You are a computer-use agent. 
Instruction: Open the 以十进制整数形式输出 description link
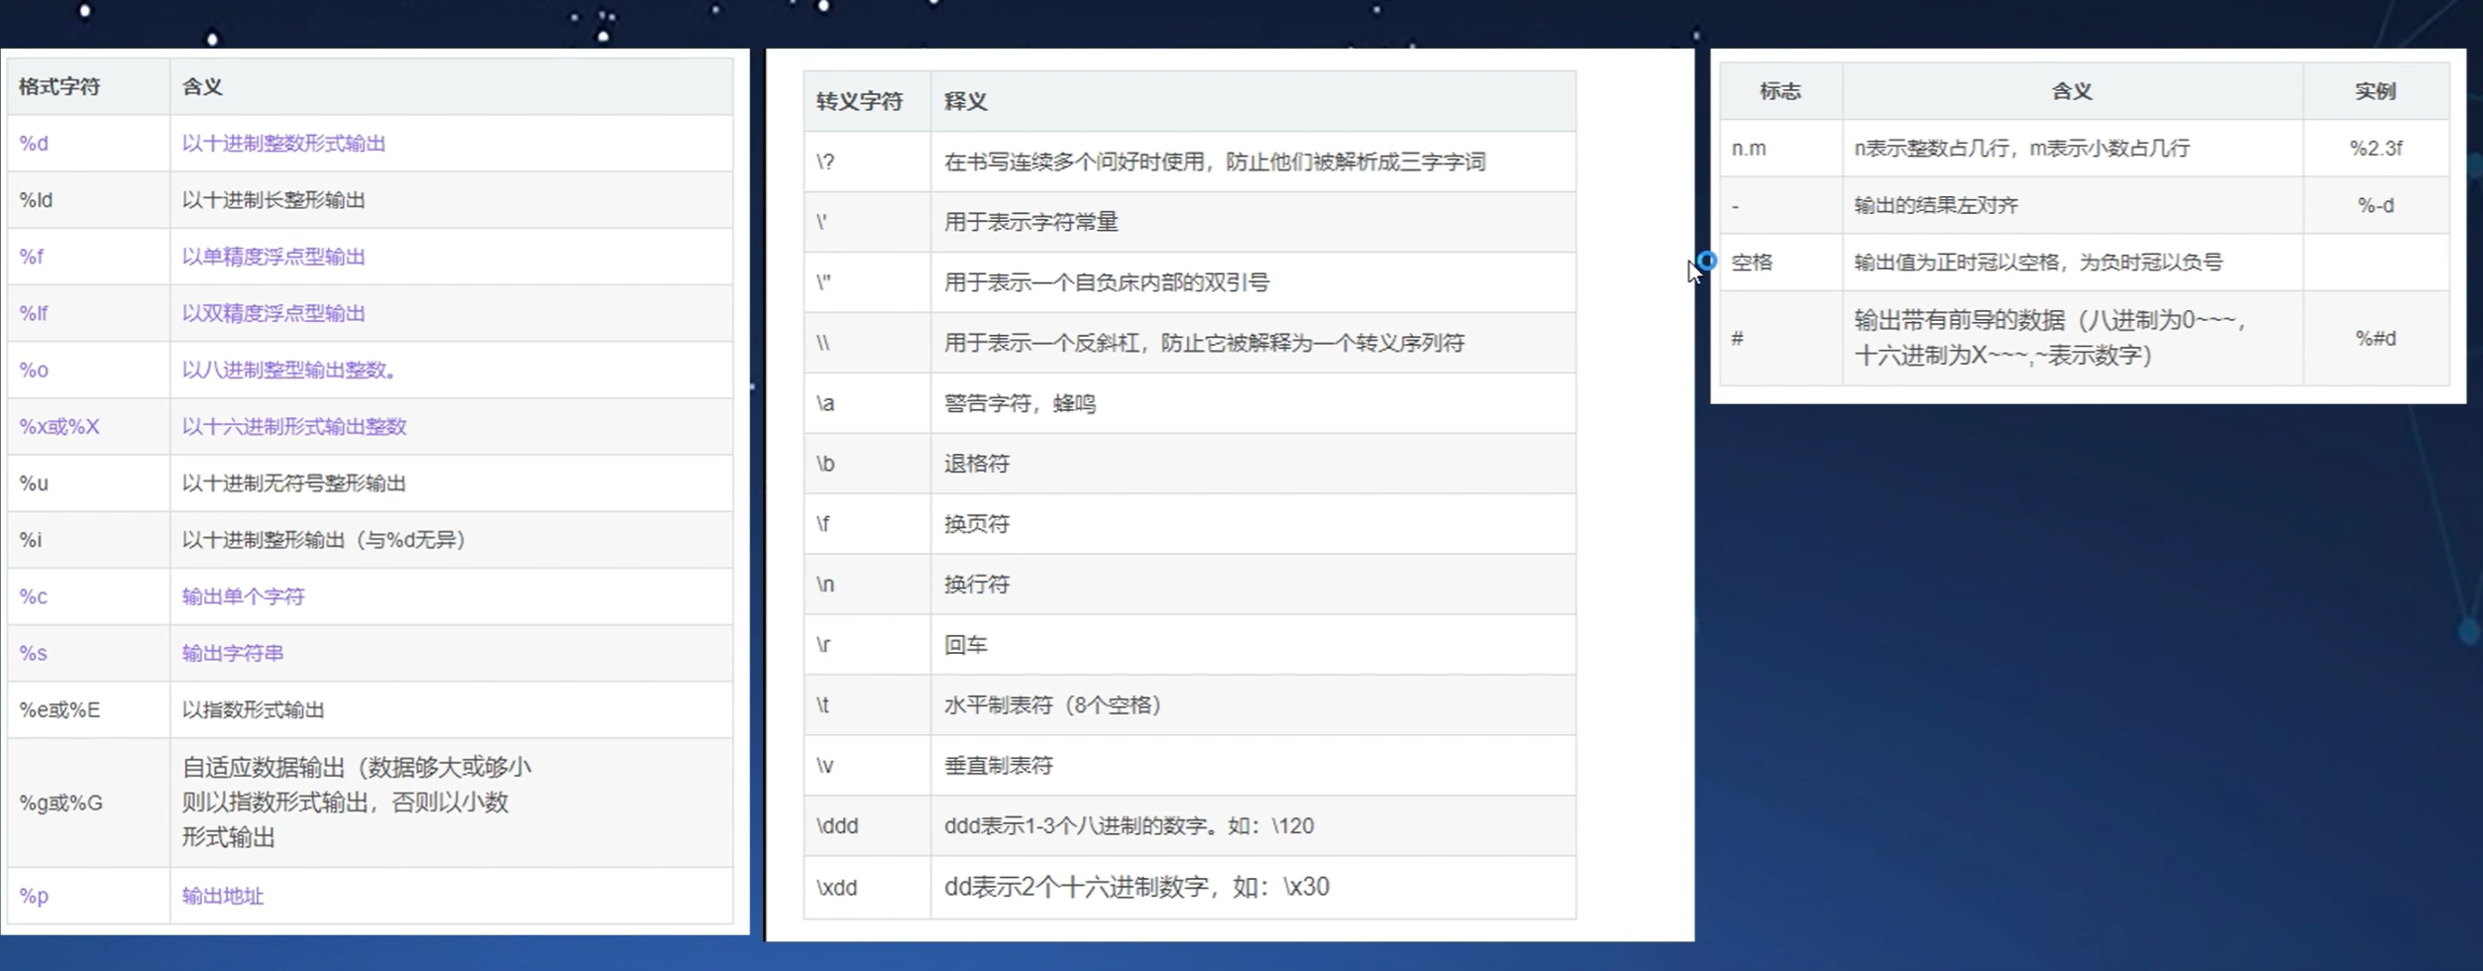pyautogui.click(x=284, y=143)
